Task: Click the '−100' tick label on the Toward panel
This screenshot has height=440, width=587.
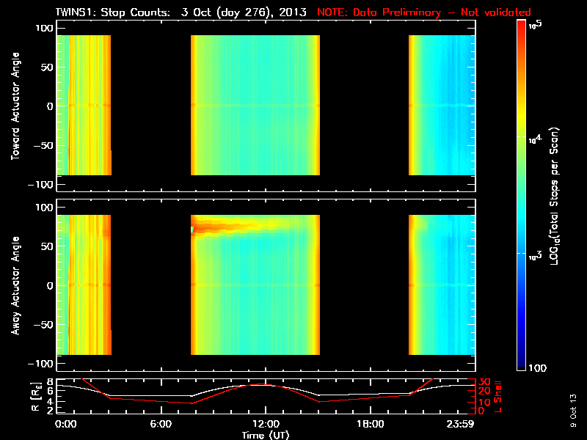Action: 40,185
